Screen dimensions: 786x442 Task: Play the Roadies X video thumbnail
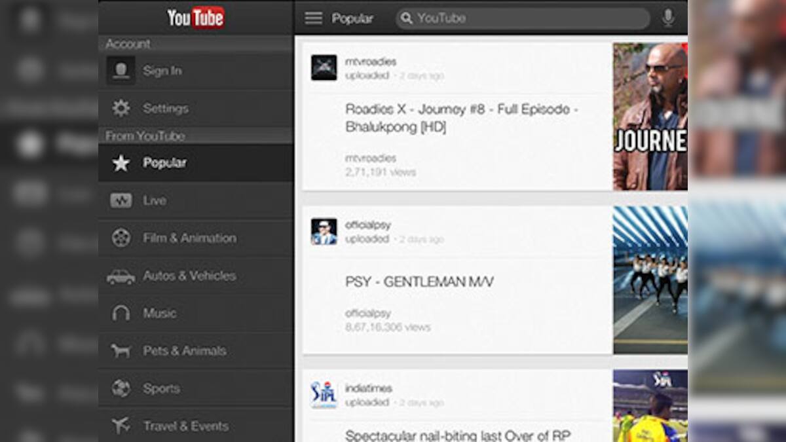pyautogui.click(x=650, y=117)
